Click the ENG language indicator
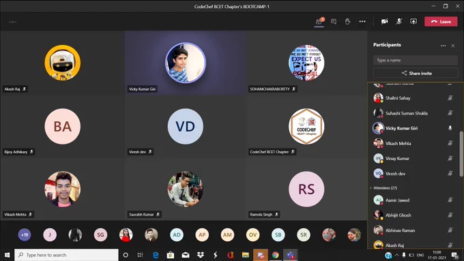Image resolution: width=464 pixels, height=261 pixels. 420,255
